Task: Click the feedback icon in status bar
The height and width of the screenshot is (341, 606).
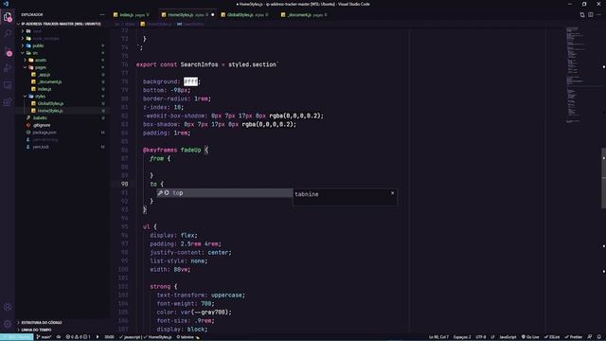Action: point(590,337)
